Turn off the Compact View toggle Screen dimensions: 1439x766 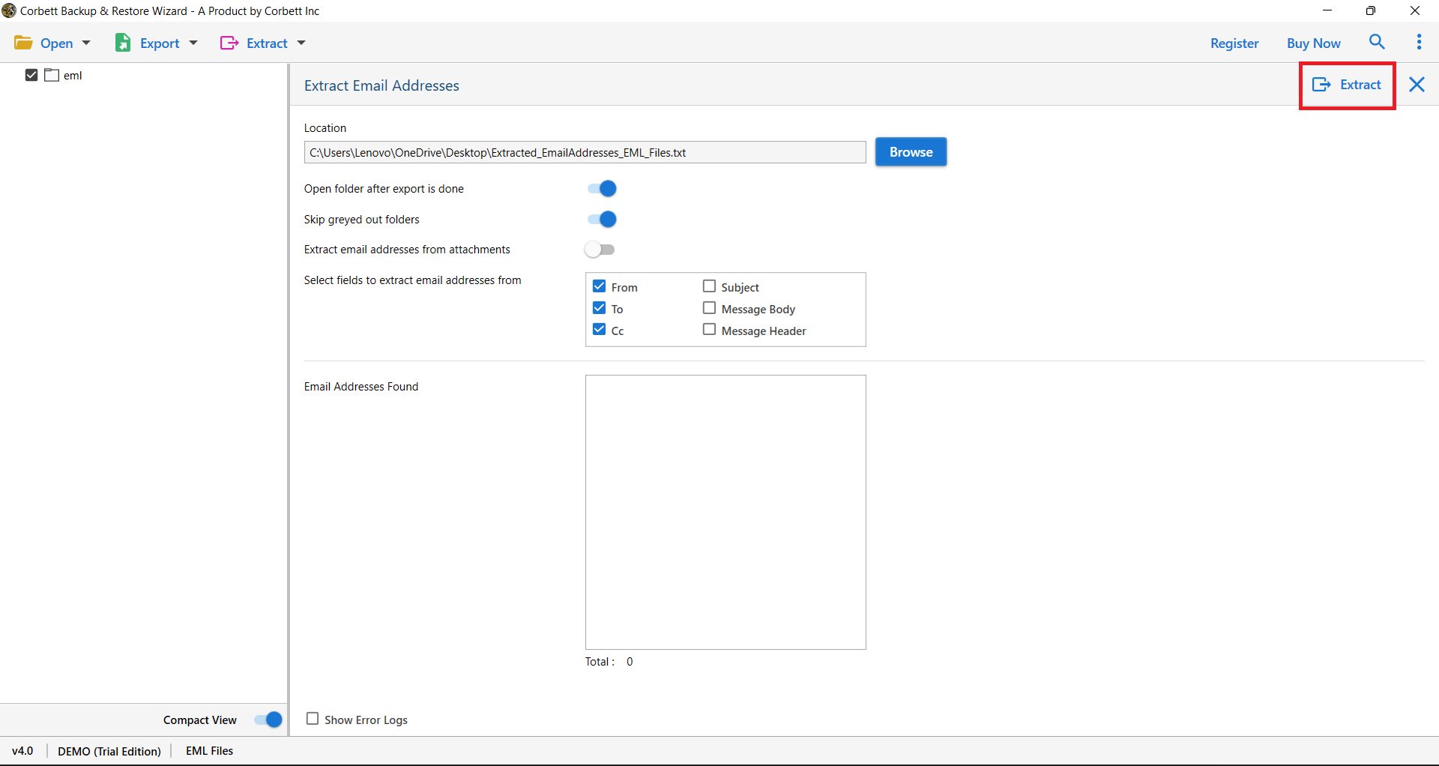click(x=268, y=720)
